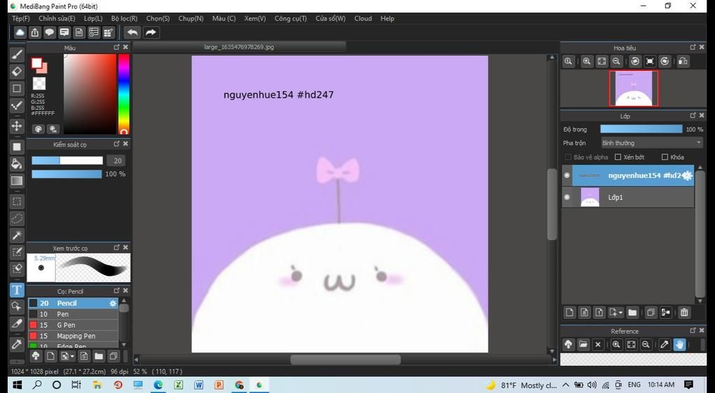The image size is (715, 393).
Task: Open the Help menu
Action: click(x=387, y=19)
